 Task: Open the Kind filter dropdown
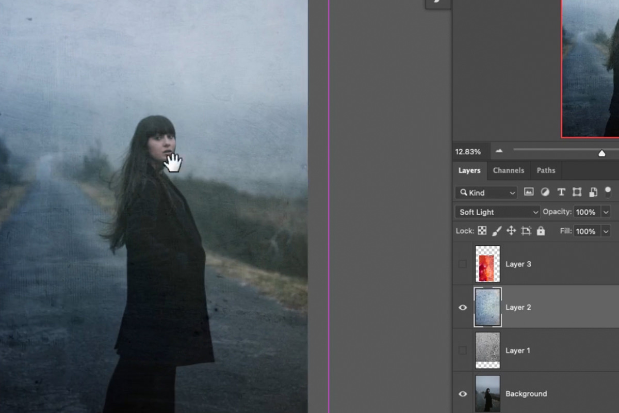[485, 192]
